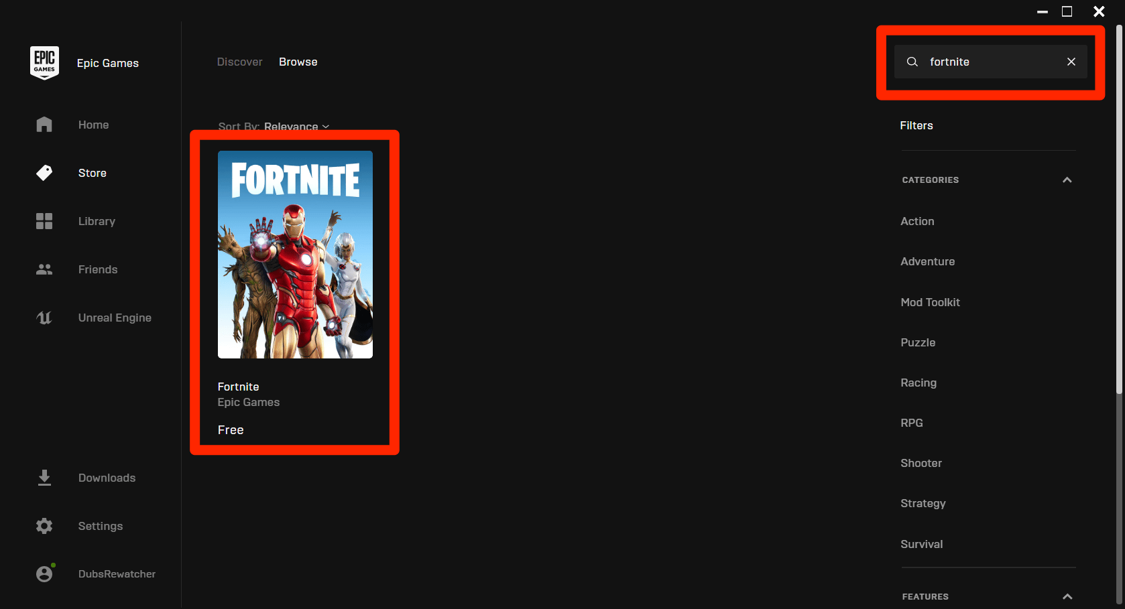Switch to the Browse tab
The image size is (1125, 609).
click(298, 62)
